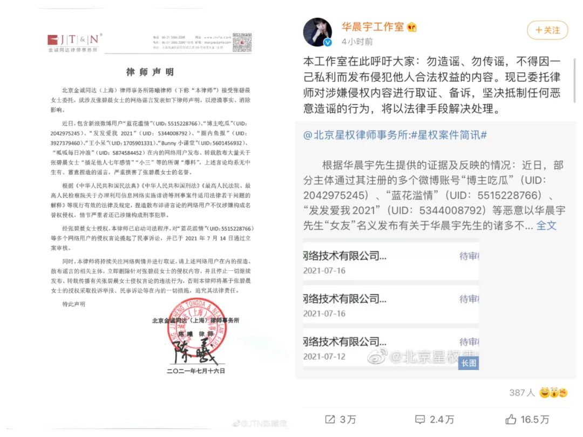Viewport: 583px width, 437px height.
Task: Open #星权案件简讯# hashtag
Action: [x=449, y=135]
